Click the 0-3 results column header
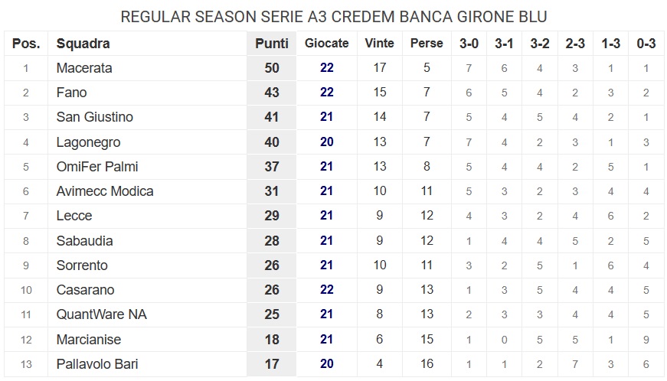 (x=646, y=44)
